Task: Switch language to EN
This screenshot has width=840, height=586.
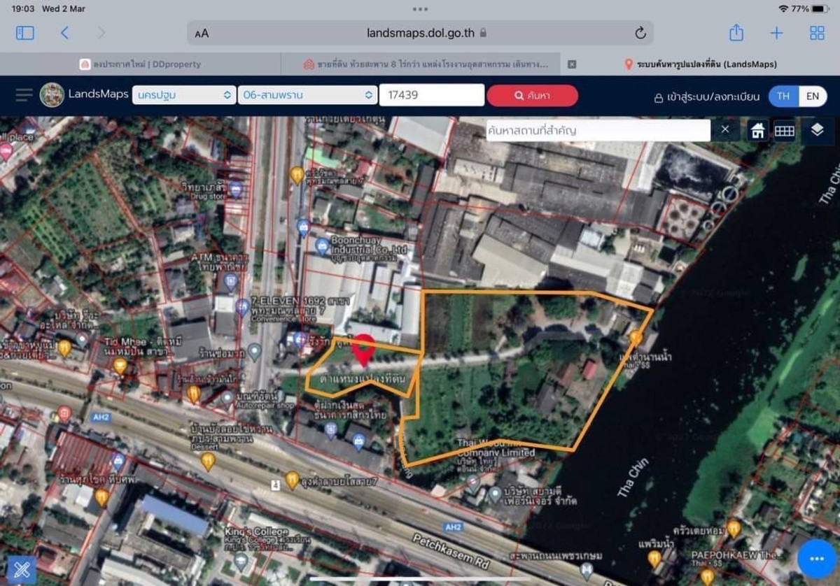Action: coord(812,96)
